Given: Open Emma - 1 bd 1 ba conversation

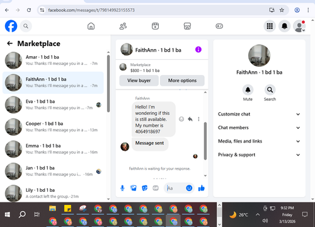Looking at the screenshot, I should [x=53, y=149].
